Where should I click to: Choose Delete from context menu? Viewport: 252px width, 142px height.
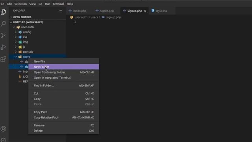pos(64,131)
